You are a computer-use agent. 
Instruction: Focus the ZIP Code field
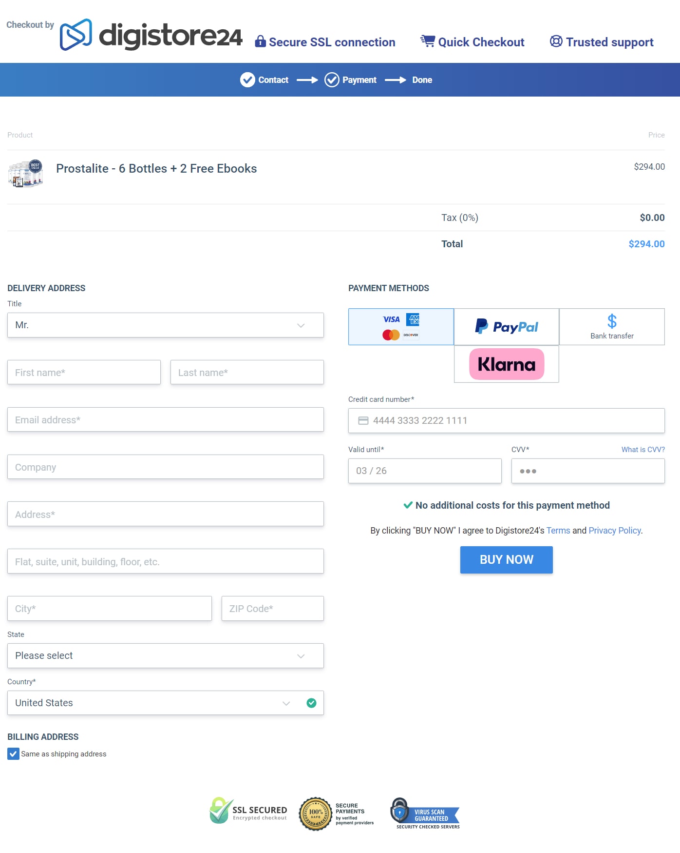[273, 608]
